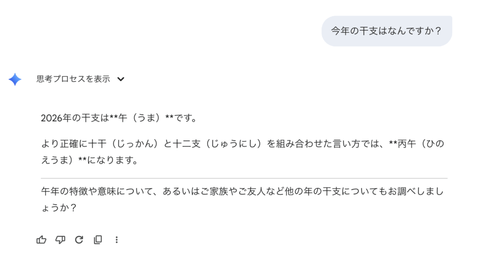Click the horizontal divider line in the response
The image size is (482, 265).
244,178
